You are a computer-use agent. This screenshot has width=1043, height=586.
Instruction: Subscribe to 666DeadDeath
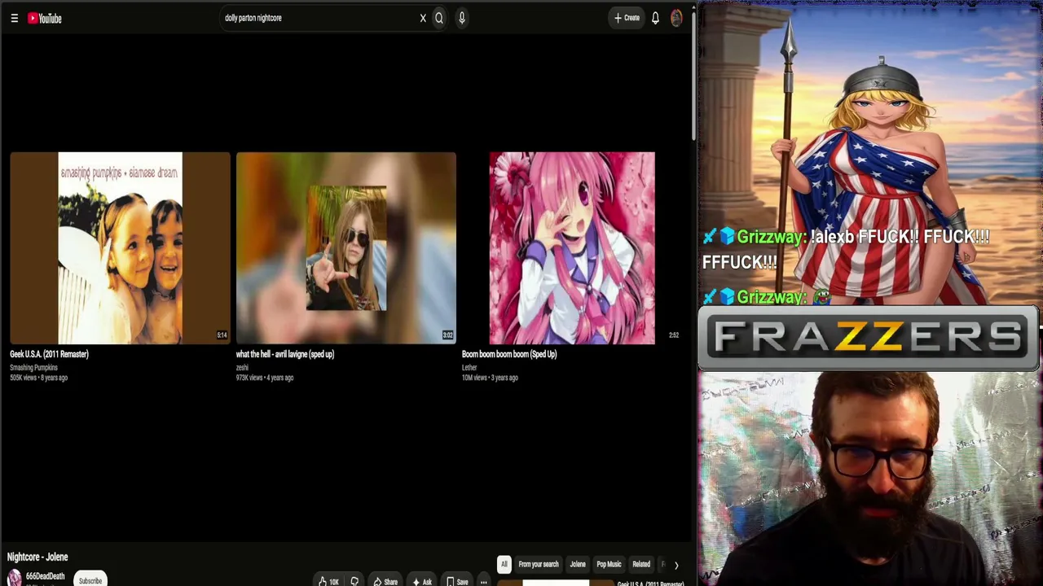(x=90, y=580)
